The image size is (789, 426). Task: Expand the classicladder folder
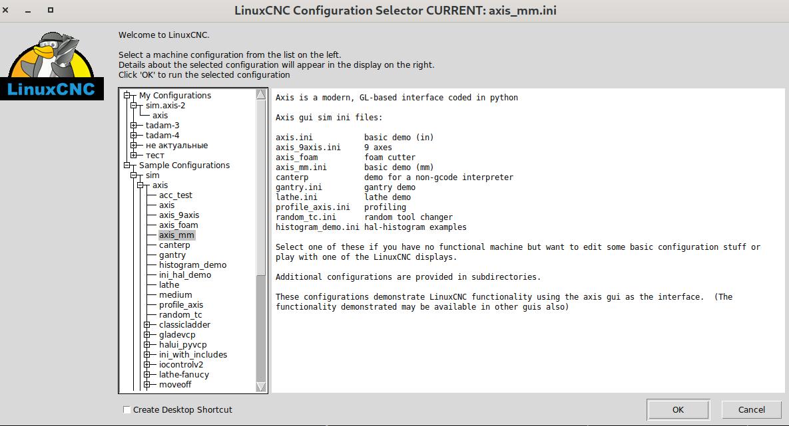(x=147, y=324)
